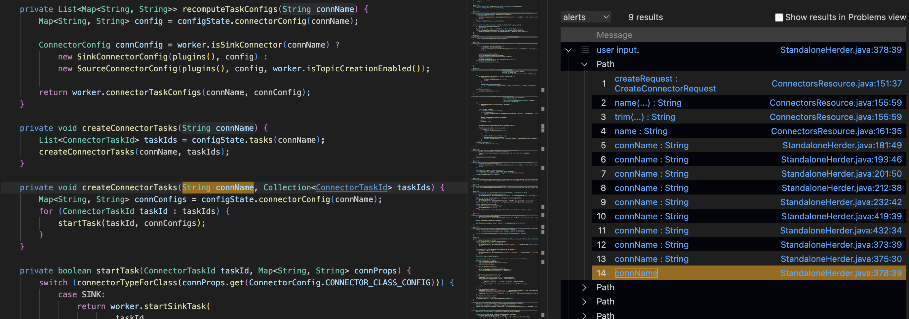The height and width of the screenshot is (319, 909).
Task: Select step 5 connName : String
Action: (652, 145)
